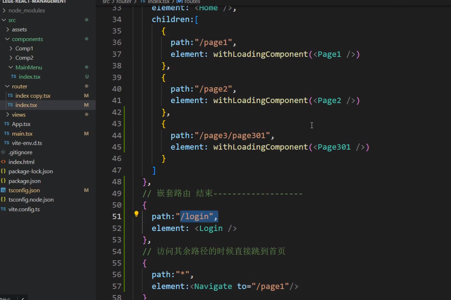Screen dimensions: 451x300
Task: Click the git icon beside .gitignore
Action: point(3,152)
